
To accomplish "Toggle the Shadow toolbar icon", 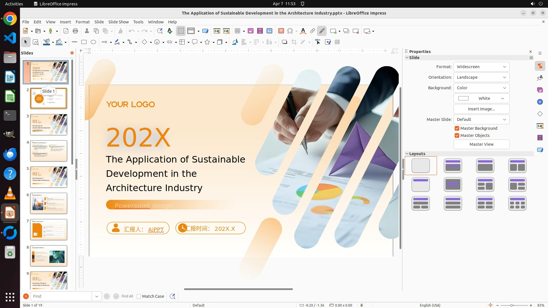I will tap(284, 42).
